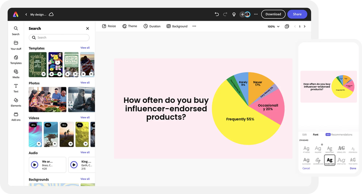
Task: Click the Resize toolbar option
Action: click(x=109, y=26)
